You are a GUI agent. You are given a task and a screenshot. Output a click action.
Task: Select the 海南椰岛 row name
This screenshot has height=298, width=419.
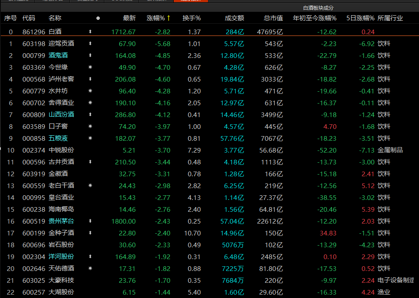61,209
